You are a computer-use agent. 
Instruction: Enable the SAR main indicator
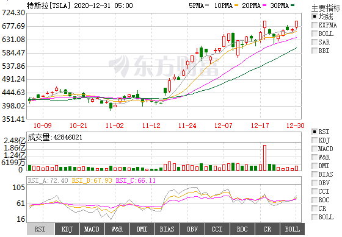pos(315,42)
